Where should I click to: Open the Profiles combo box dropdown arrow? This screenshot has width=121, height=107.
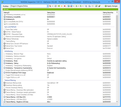(x=48, y=6)
